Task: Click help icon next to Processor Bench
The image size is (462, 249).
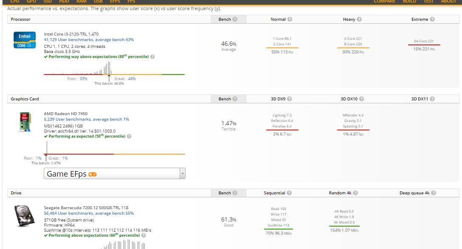Action: [x=235, y=19]
